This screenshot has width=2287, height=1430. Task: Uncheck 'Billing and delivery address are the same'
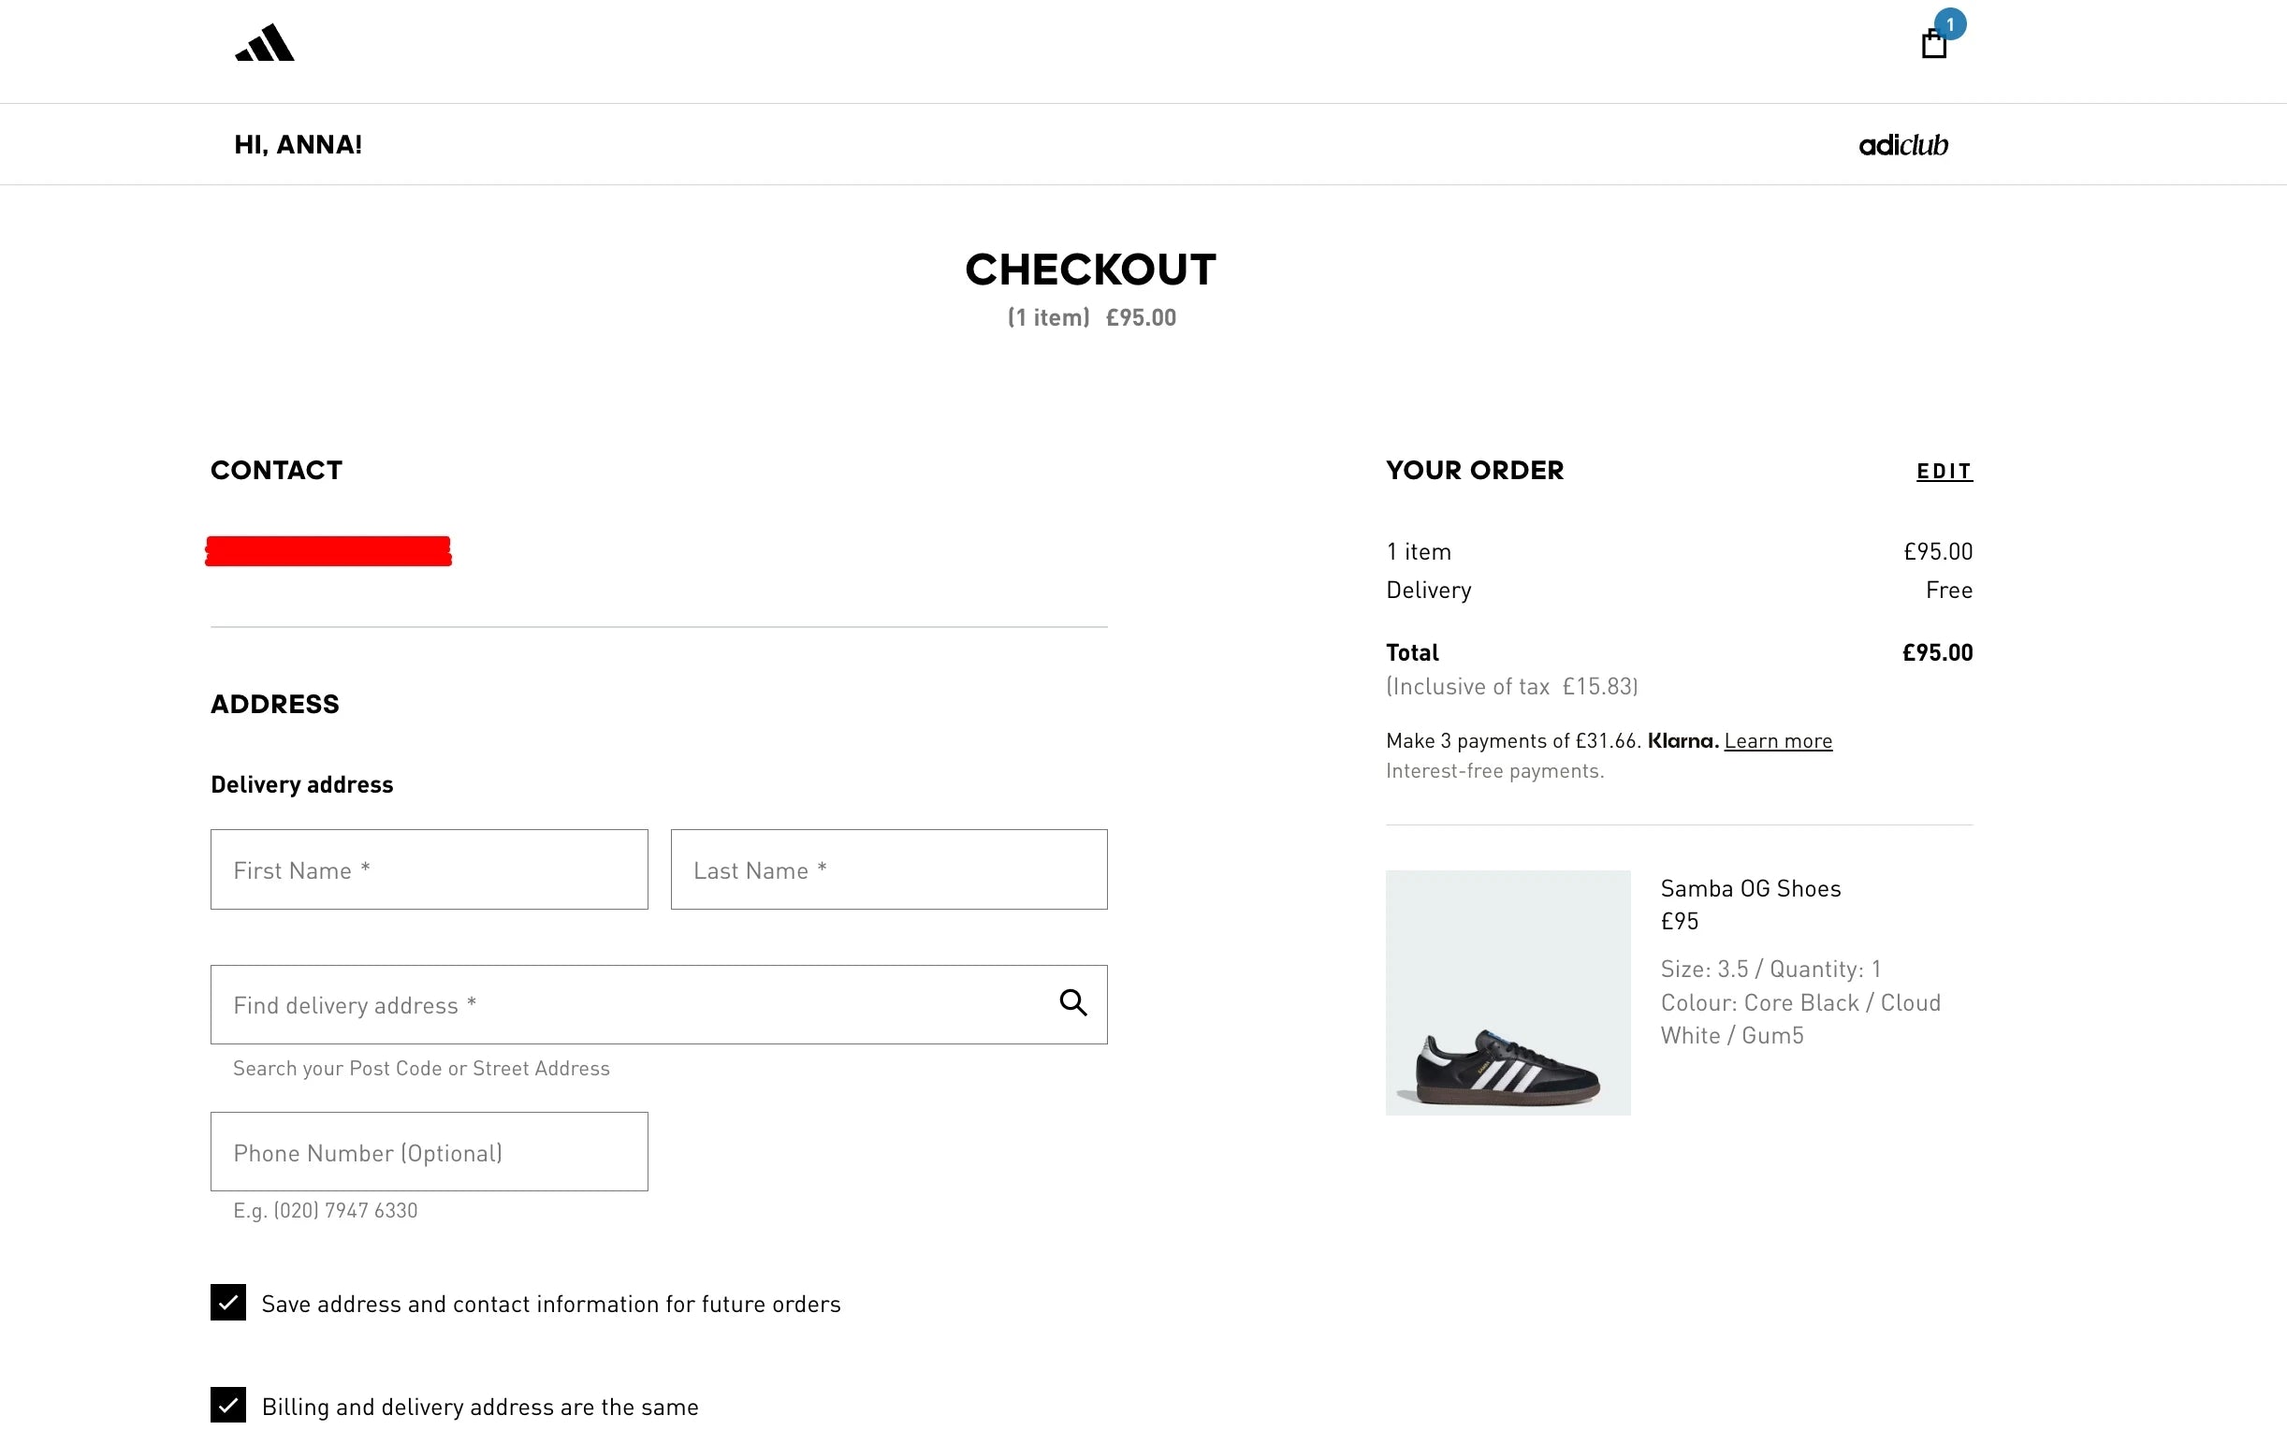(x=226, y=1407)
